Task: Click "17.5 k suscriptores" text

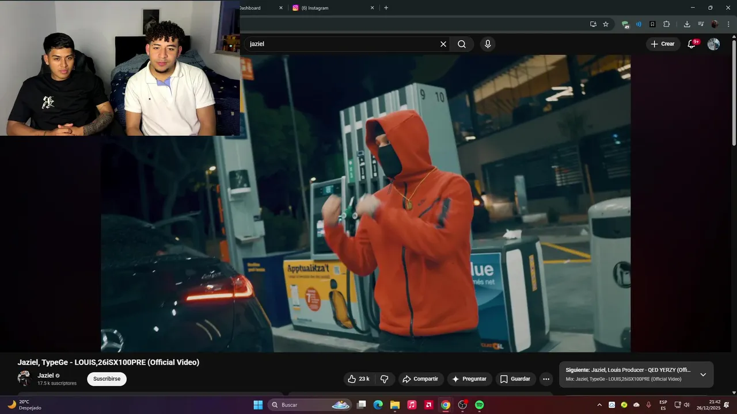Action: click(57, 384)
